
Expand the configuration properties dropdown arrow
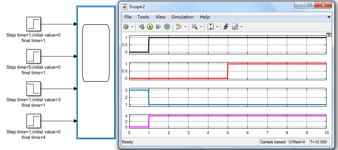[x=133, y=27]
